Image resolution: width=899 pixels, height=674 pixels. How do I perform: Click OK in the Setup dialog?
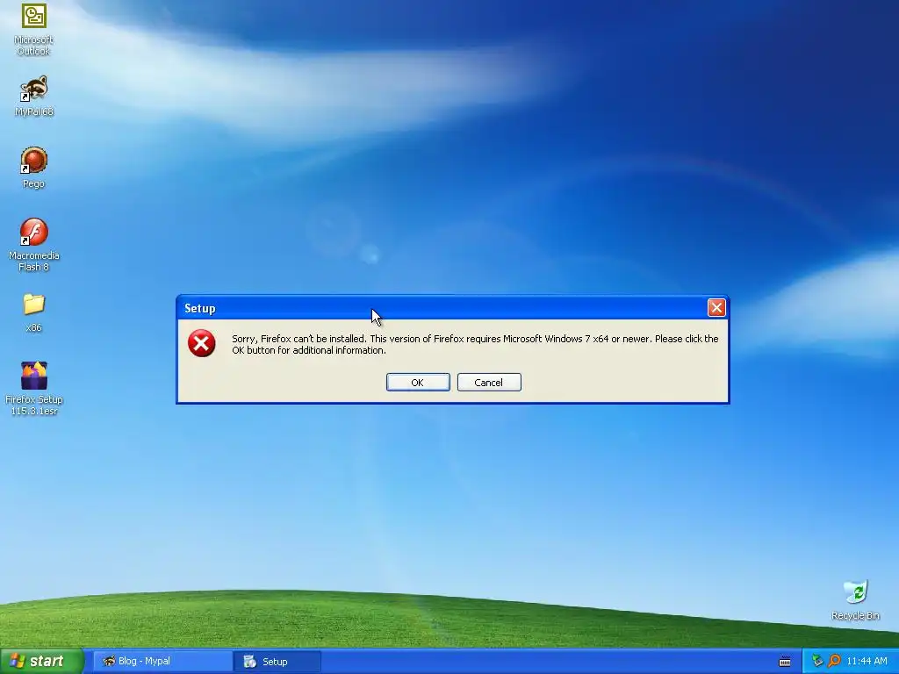click(418, 383)
